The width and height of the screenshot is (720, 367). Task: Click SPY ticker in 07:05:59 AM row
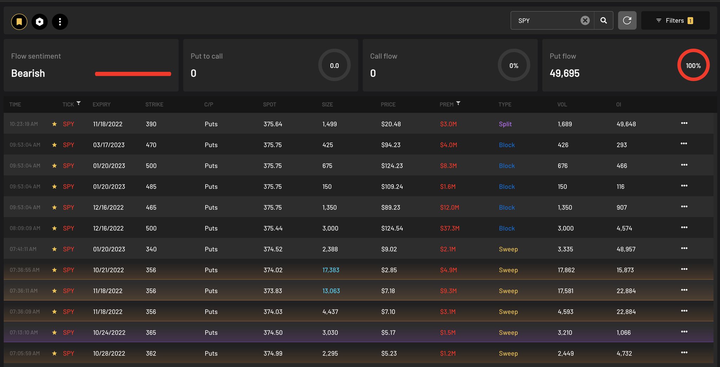(x=69, y=353)
